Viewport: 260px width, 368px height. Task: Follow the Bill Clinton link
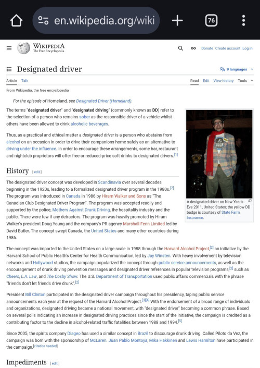click(x=35, y=295)
